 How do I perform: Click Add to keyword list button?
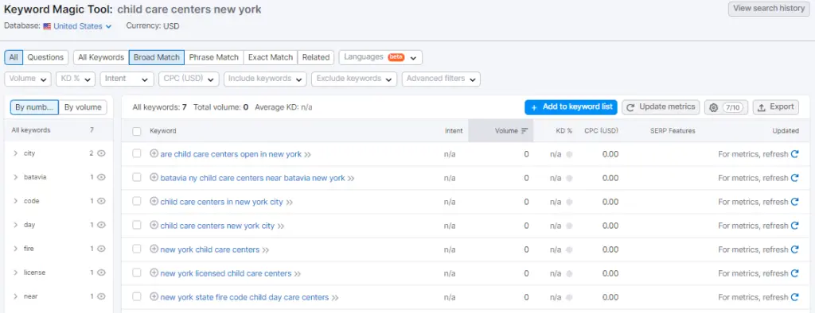click(x=571, y=107)
